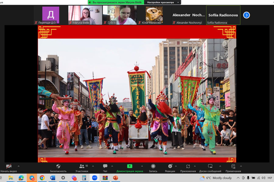The image size is (274, 182).
Task: Click the green screen viewing notification bar
Action: 116,2
